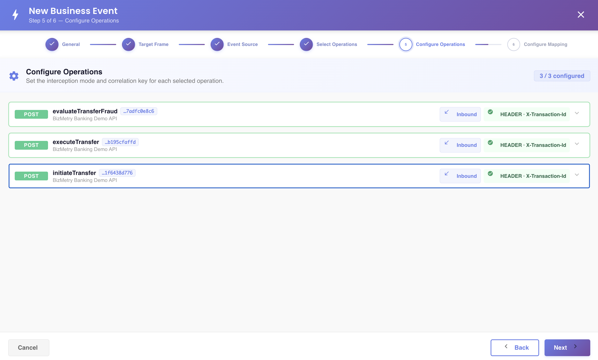Expand the initiateTransfer operation chevron
598x360 pixels.
(x=577, y=175)
